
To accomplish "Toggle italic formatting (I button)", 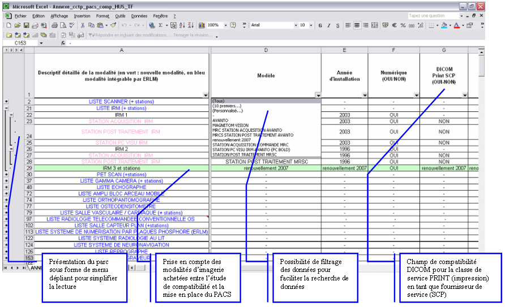I will 329,25.
